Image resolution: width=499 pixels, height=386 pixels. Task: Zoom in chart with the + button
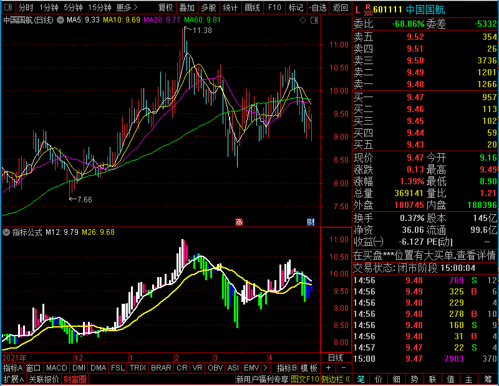coord(328,368)
